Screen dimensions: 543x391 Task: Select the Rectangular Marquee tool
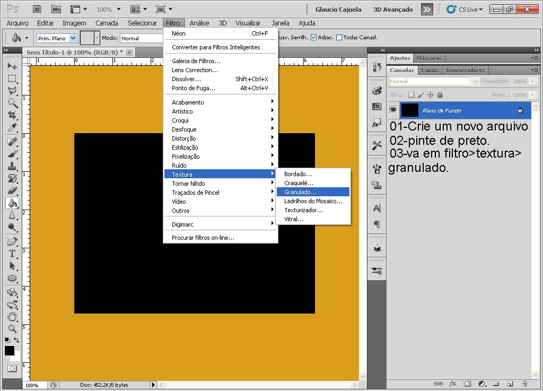[x=12, y=77]
